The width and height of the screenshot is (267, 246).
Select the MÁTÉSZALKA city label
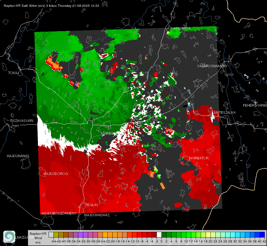coord(225,113)
